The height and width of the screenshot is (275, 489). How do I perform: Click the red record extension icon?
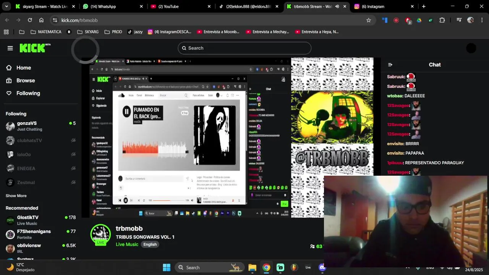click(x=396, y=20)
